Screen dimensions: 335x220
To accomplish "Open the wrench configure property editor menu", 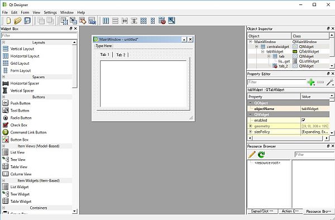I will (330, 82).
